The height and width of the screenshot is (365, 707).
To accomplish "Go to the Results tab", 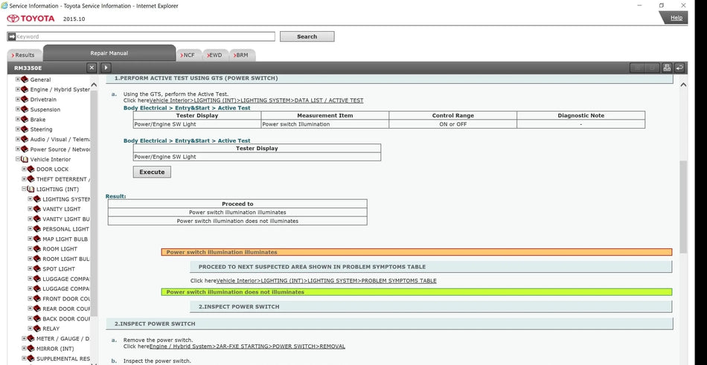I will [24, 55].
